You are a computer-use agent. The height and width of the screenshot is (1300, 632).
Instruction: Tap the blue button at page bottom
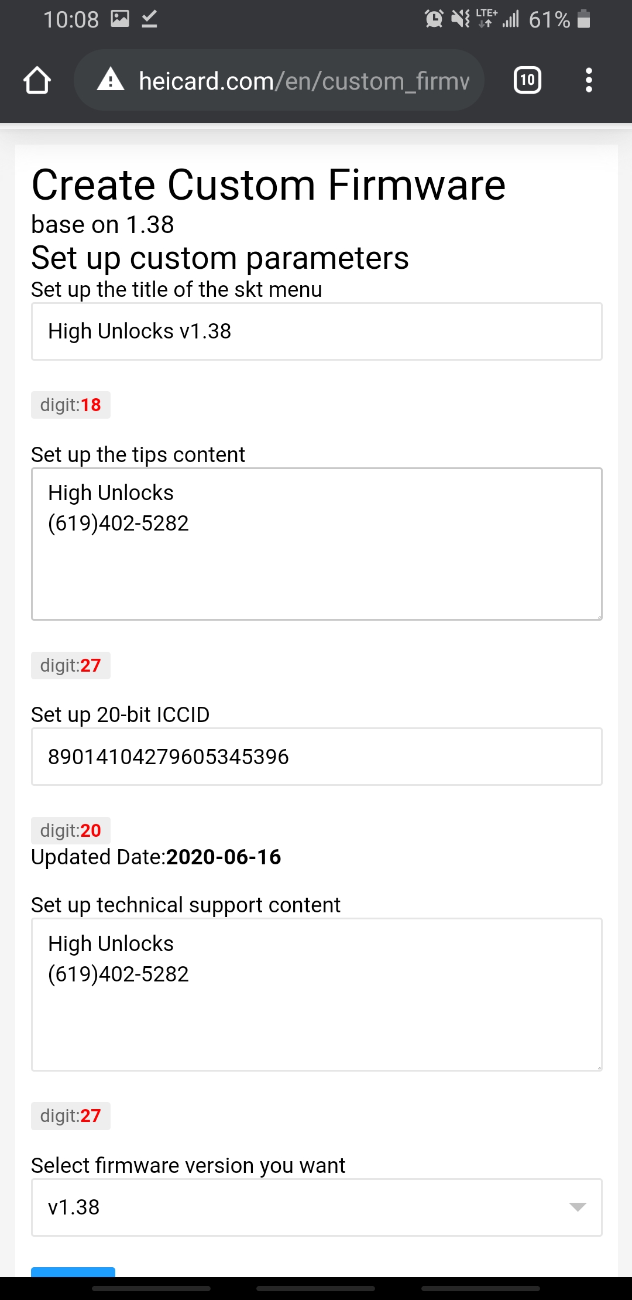pos(73,1272)
